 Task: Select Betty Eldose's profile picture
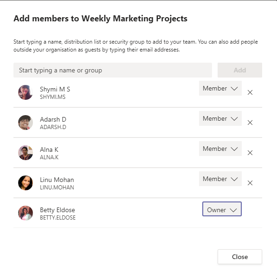(x=26, y=213)
